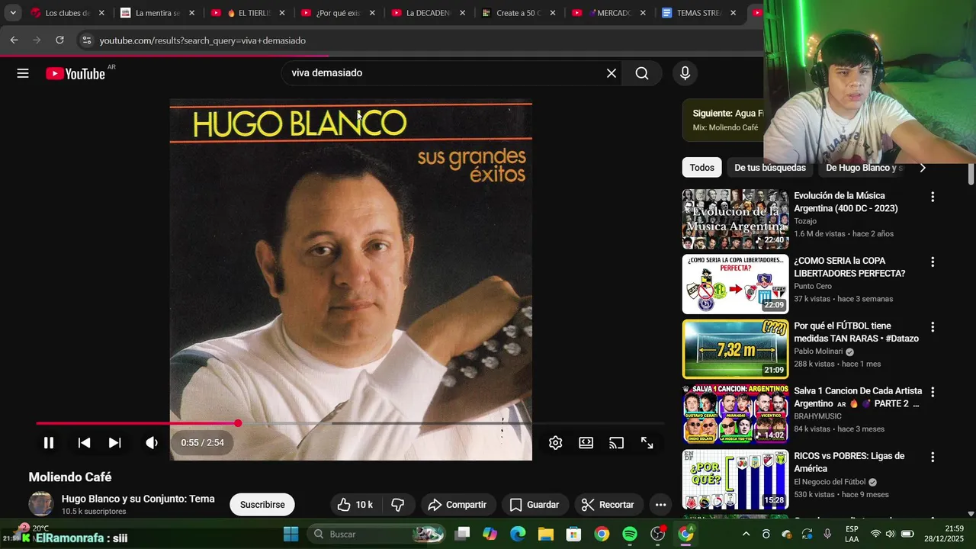976x549 pixels.
Task: Open the player settings gear
Action: (x=555, y=443)
